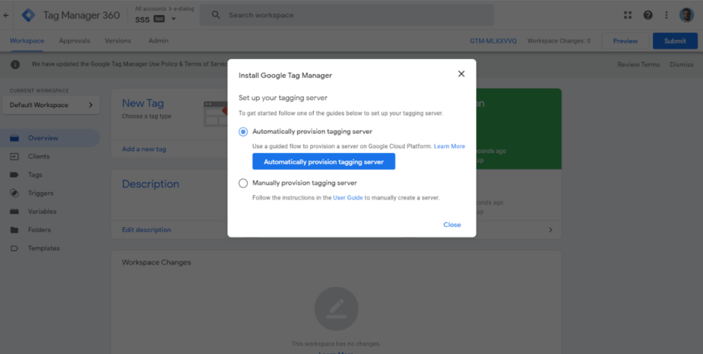Image resolution: width=703 pixels, height=354 pixels.
Task: Select Manually provision tagging server radio option
Action: click(x=243, y=183)
